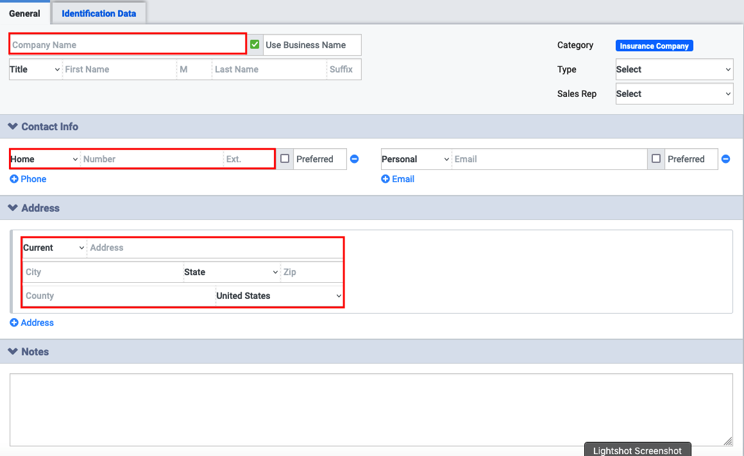Viewport: 744px width, 456px height.
Task: Click the Insurance Company category badge
Action: click(654, 46)
